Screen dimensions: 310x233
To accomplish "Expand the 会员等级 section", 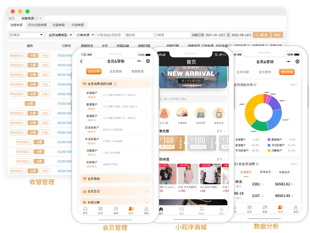I will (147, 178).
